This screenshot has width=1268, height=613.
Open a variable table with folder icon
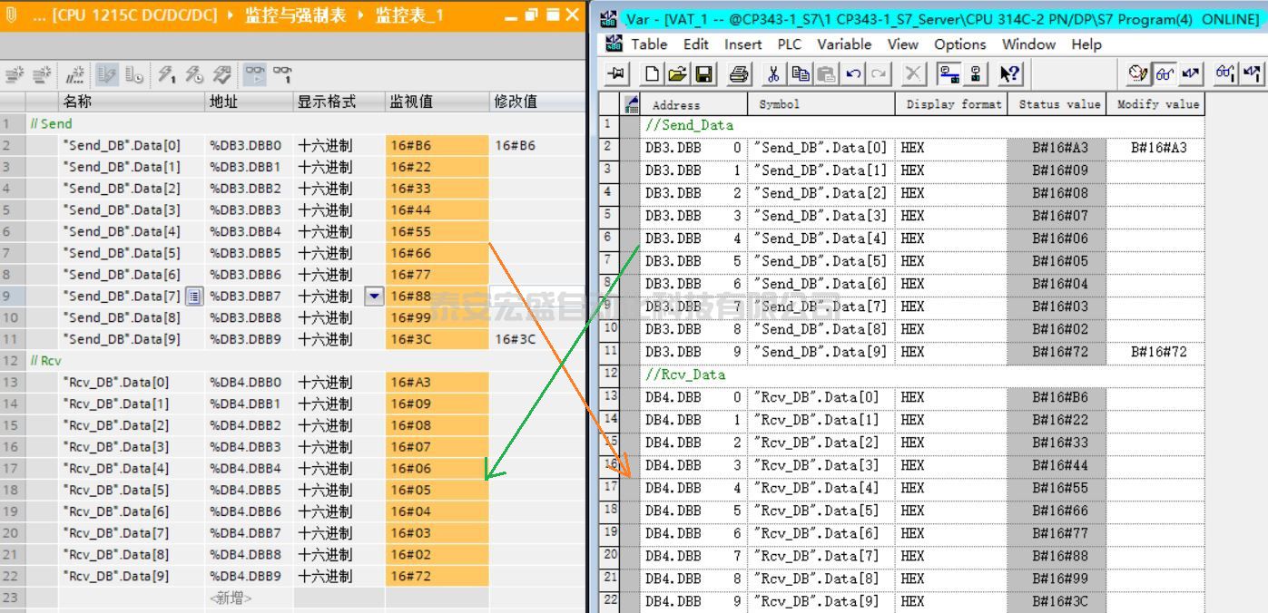[677, 74]
